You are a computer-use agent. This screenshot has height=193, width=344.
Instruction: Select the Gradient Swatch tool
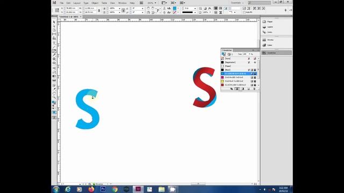pos(54,76)
